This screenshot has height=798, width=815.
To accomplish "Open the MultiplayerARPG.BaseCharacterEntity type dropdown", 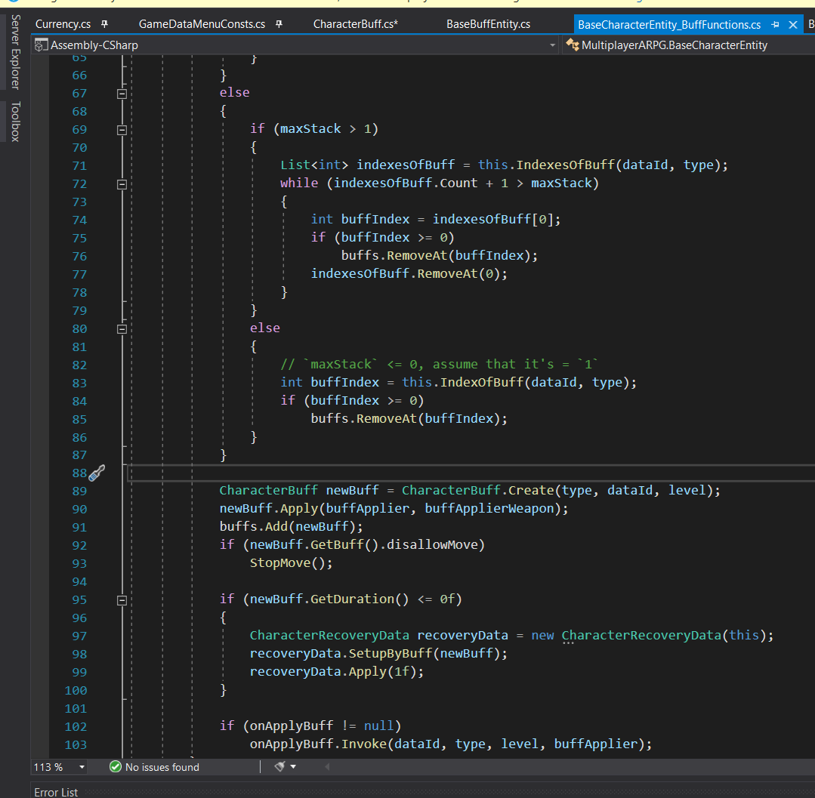I will (x=689, y=45).
